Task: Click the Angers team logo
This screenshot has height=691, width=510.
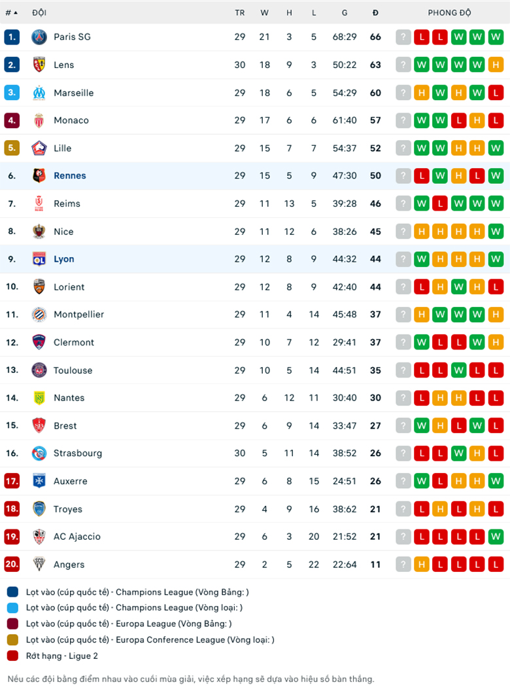Action: point(38,565)
